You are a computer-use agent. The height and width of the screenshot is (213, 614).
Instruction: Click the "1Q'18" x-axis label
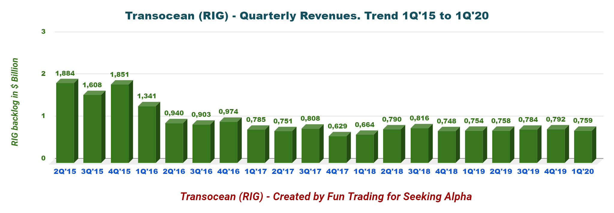coord(365,171)
